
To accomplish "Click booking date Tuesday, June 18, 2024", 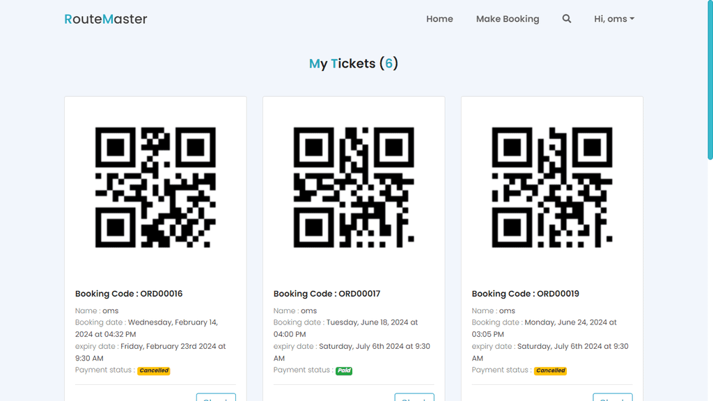I will click(345, 329).
